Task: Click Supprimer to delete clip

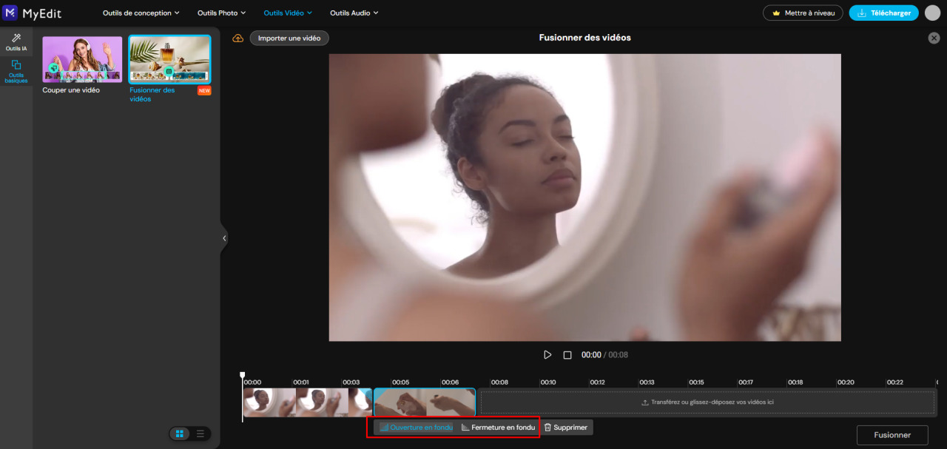Action: 566,428
